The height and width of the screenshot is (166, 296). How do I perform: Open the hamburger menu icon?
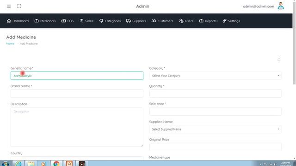(9, 6)
